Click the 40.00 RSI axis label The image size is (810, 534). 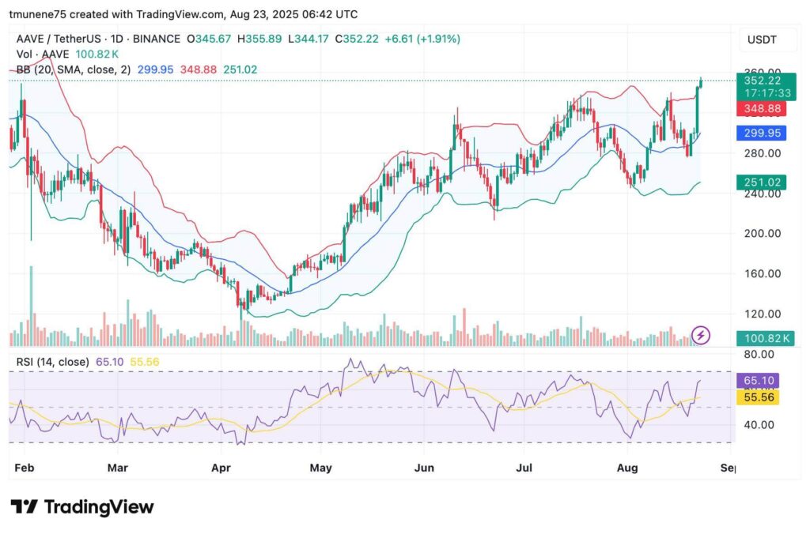[759, 425]
